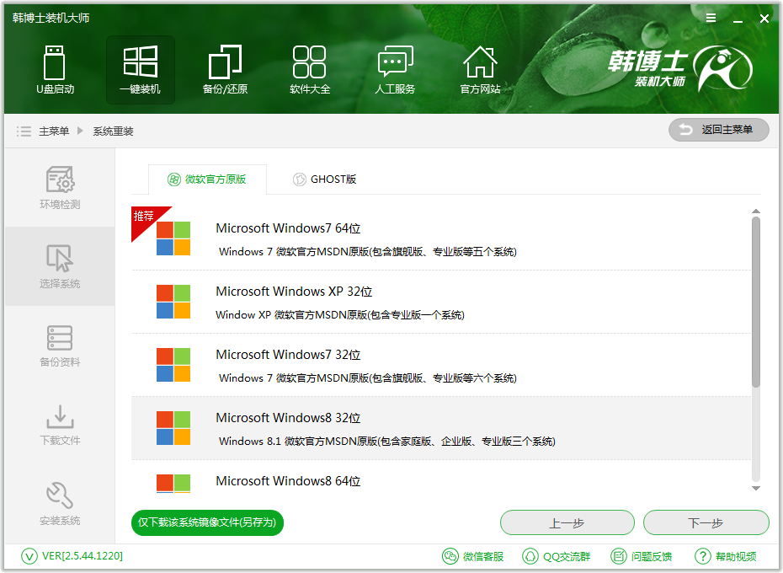This screenshot has height=573, width=783.
Task: Click Windows logo beside Windows7 64位
Action: (173, 238)
